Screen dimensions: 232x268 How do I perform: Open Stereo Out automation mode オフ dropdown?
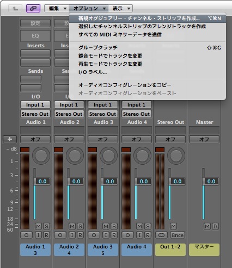(x=170, y=139)
